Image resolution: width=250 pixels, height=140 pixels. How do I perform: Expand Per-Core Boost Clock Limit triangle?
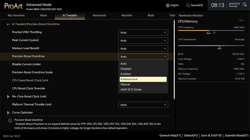click(x=8, y=96)
